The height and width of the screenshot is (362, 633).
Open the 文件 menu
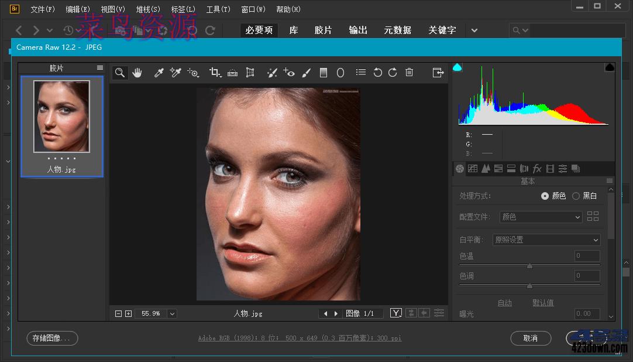(x=42, y=9)
